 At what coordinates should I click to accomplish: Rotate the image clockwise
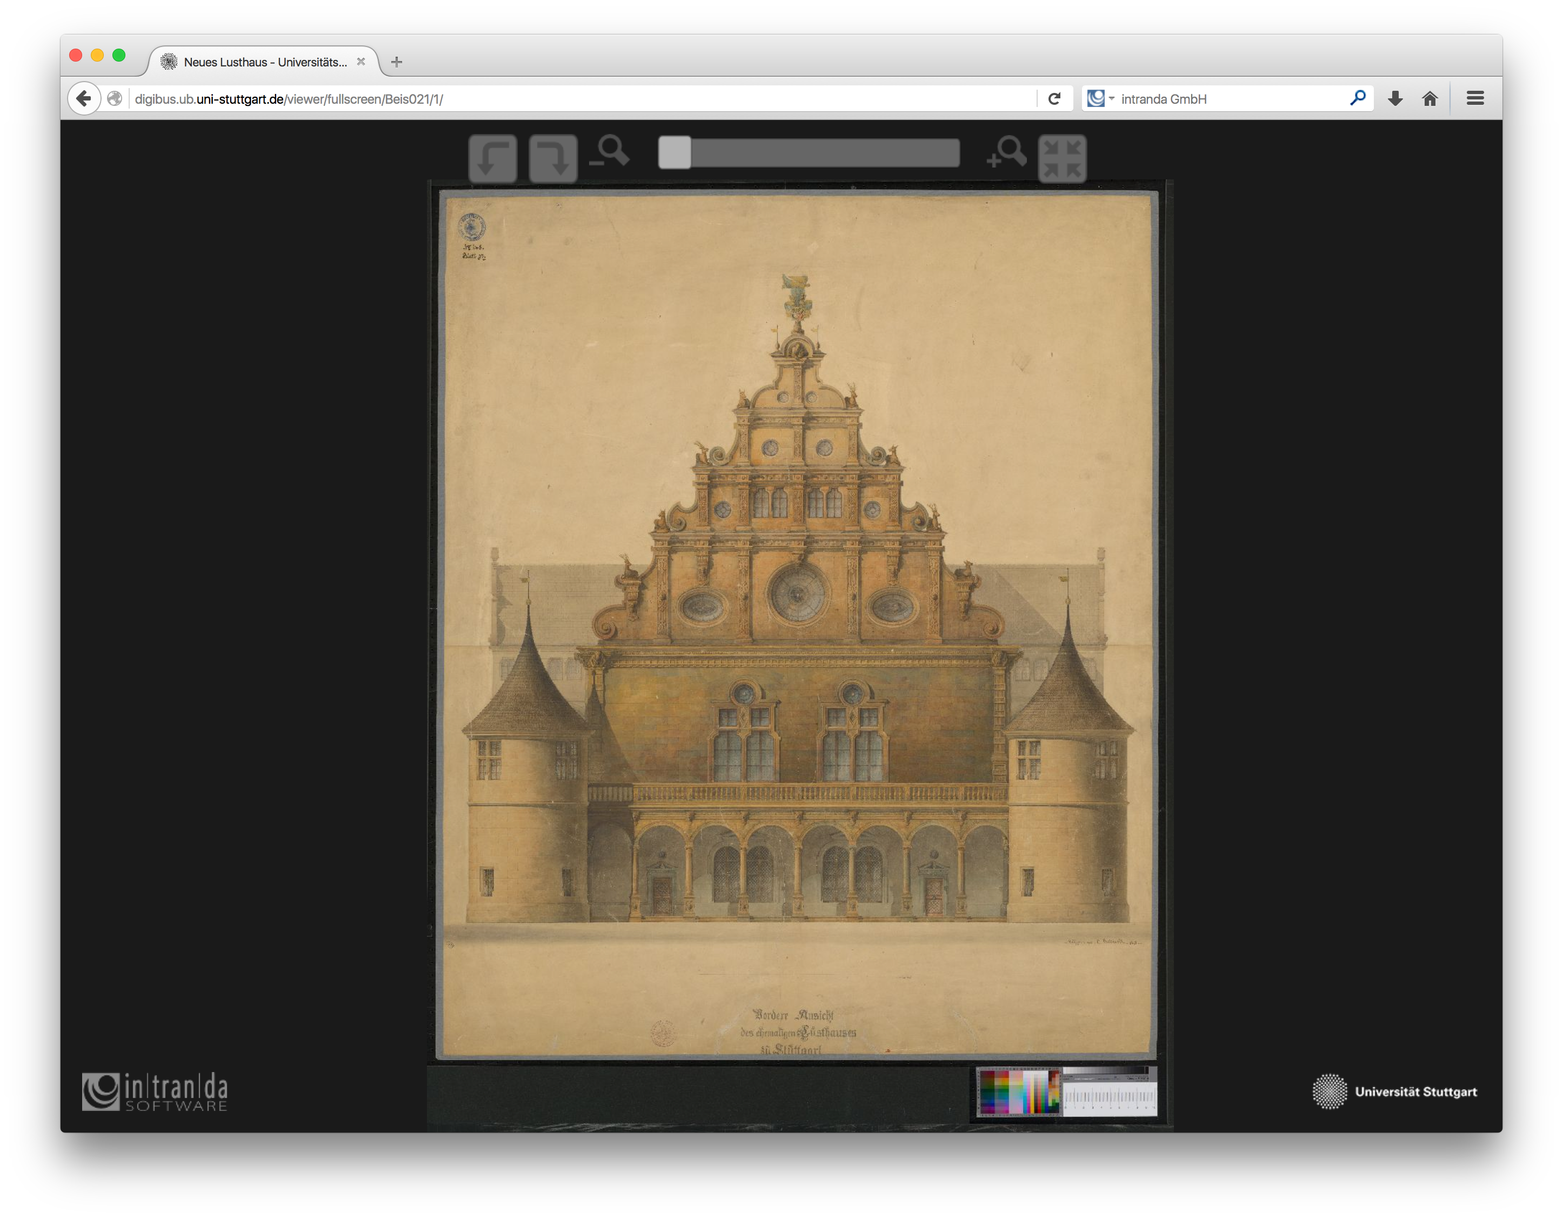(553, 158)
